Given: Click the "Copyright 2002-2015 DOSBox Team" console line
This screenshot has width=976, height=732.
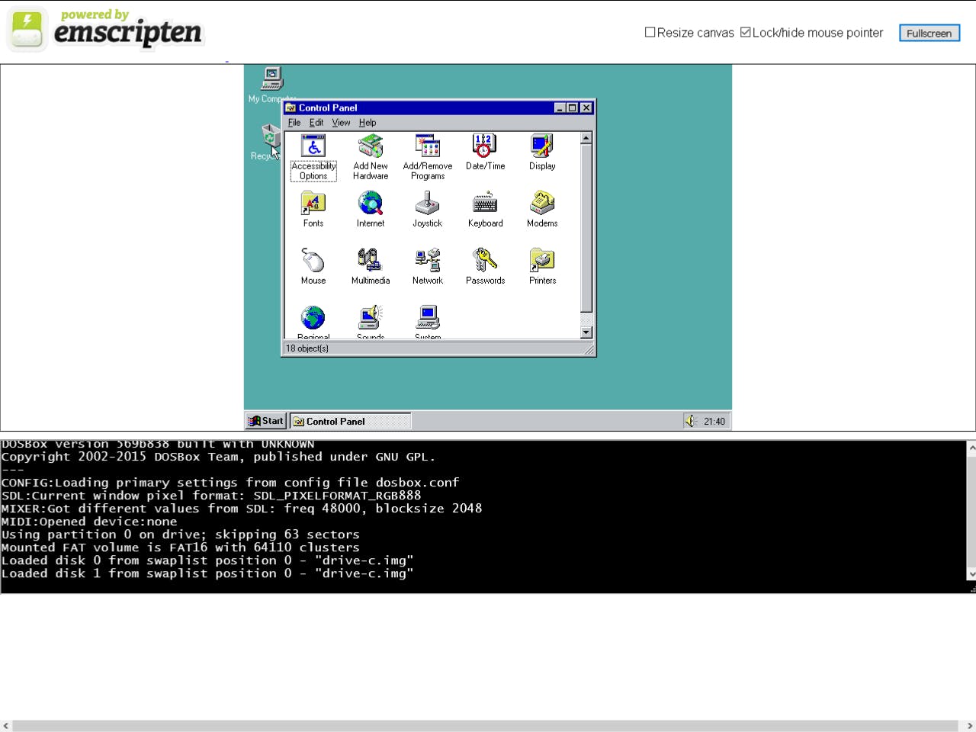Looking at the screenshot, I should (x=219, y=457).
